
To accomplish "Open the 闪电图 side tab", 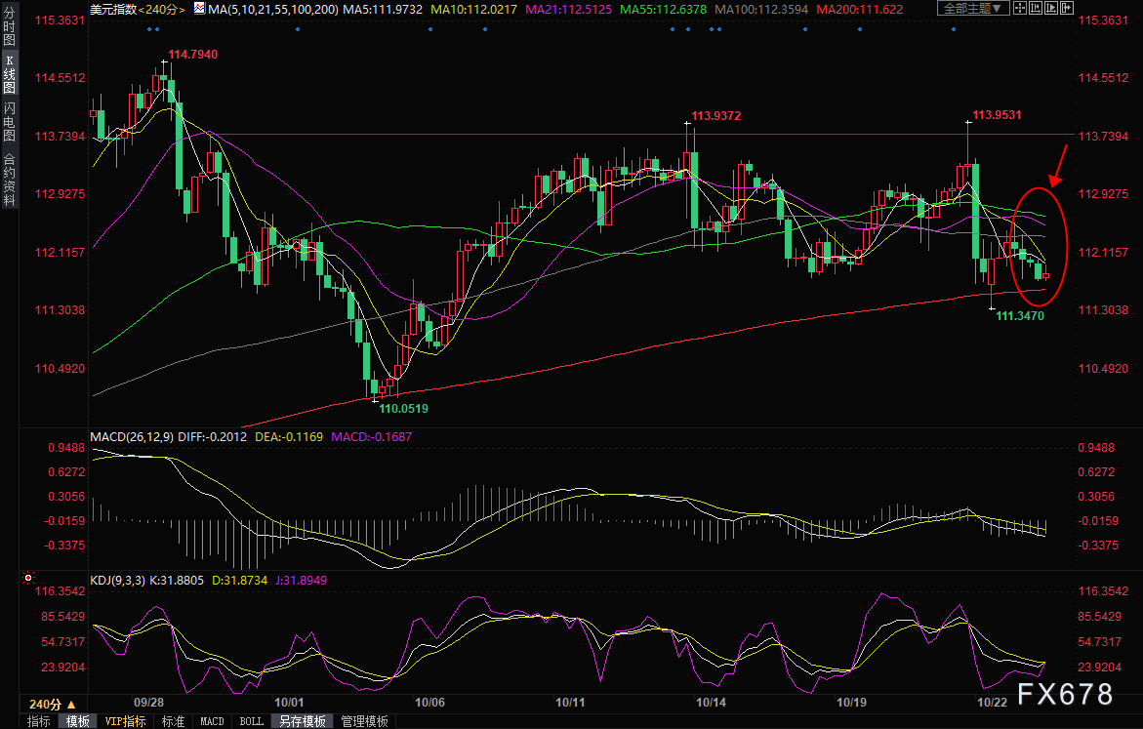I will point(9,120).
